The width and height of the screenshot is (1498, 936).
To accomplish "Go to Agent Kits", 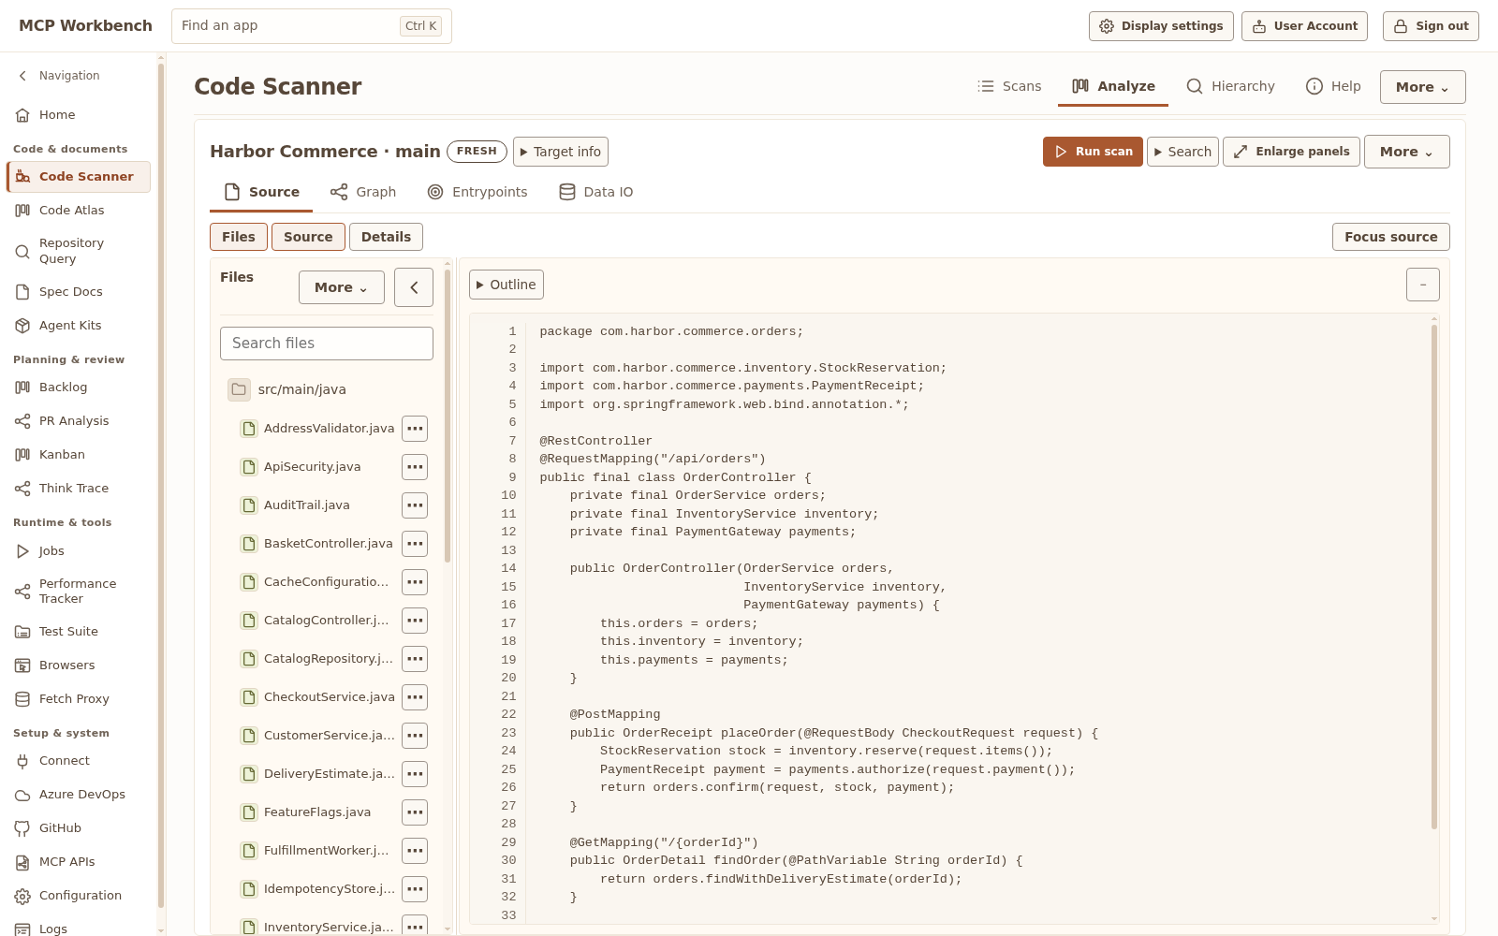I will [79, 326].
